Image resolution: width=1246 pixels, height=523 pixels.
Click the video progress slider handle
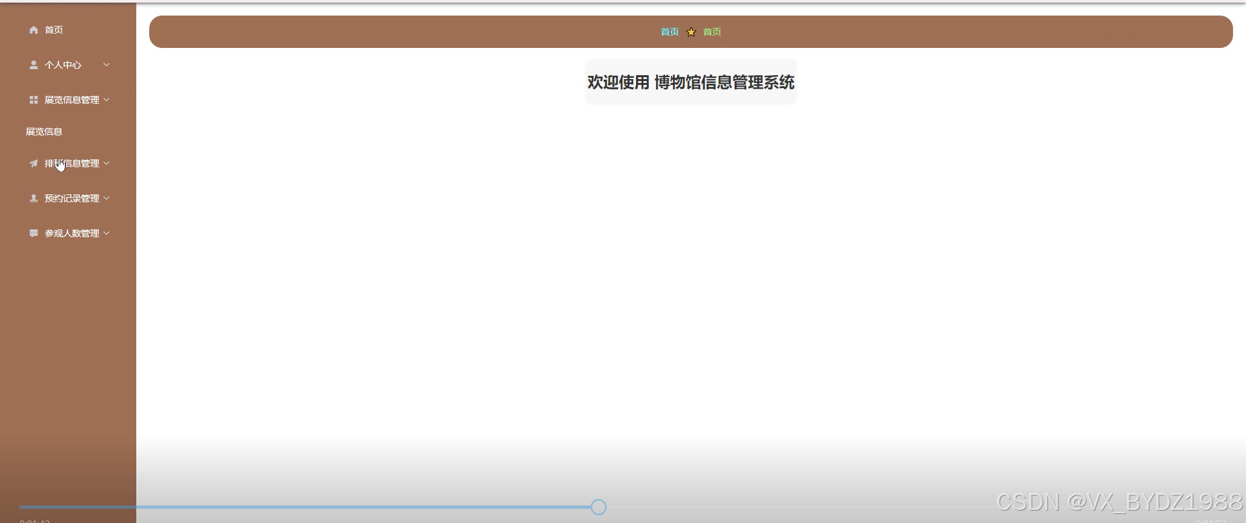pos(598,507)
